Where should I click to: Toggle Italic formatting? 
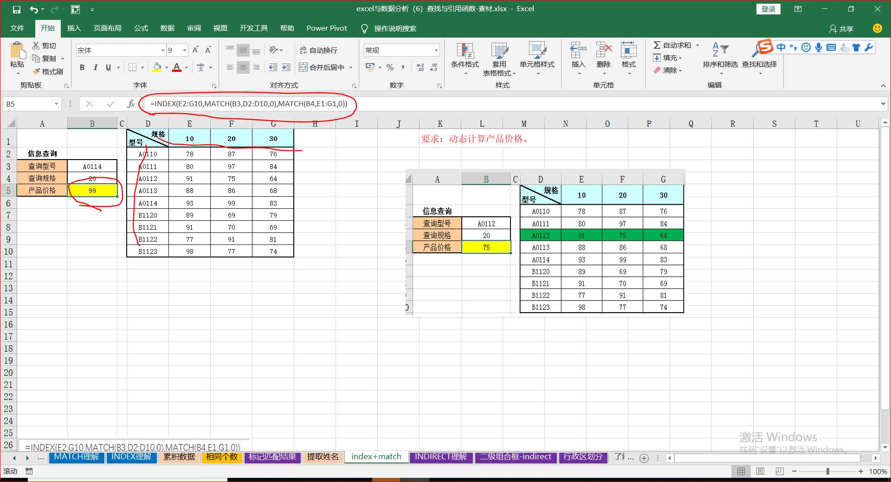(x=95, y=67)
